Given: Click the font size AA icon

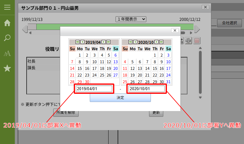Looking at the screenshot, I should (7, 54).
